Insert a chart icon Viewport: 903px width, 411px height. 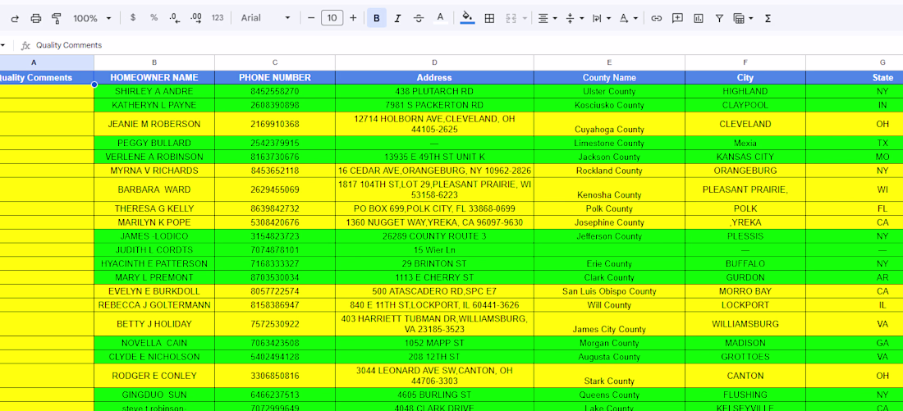(x=699, y=18)
